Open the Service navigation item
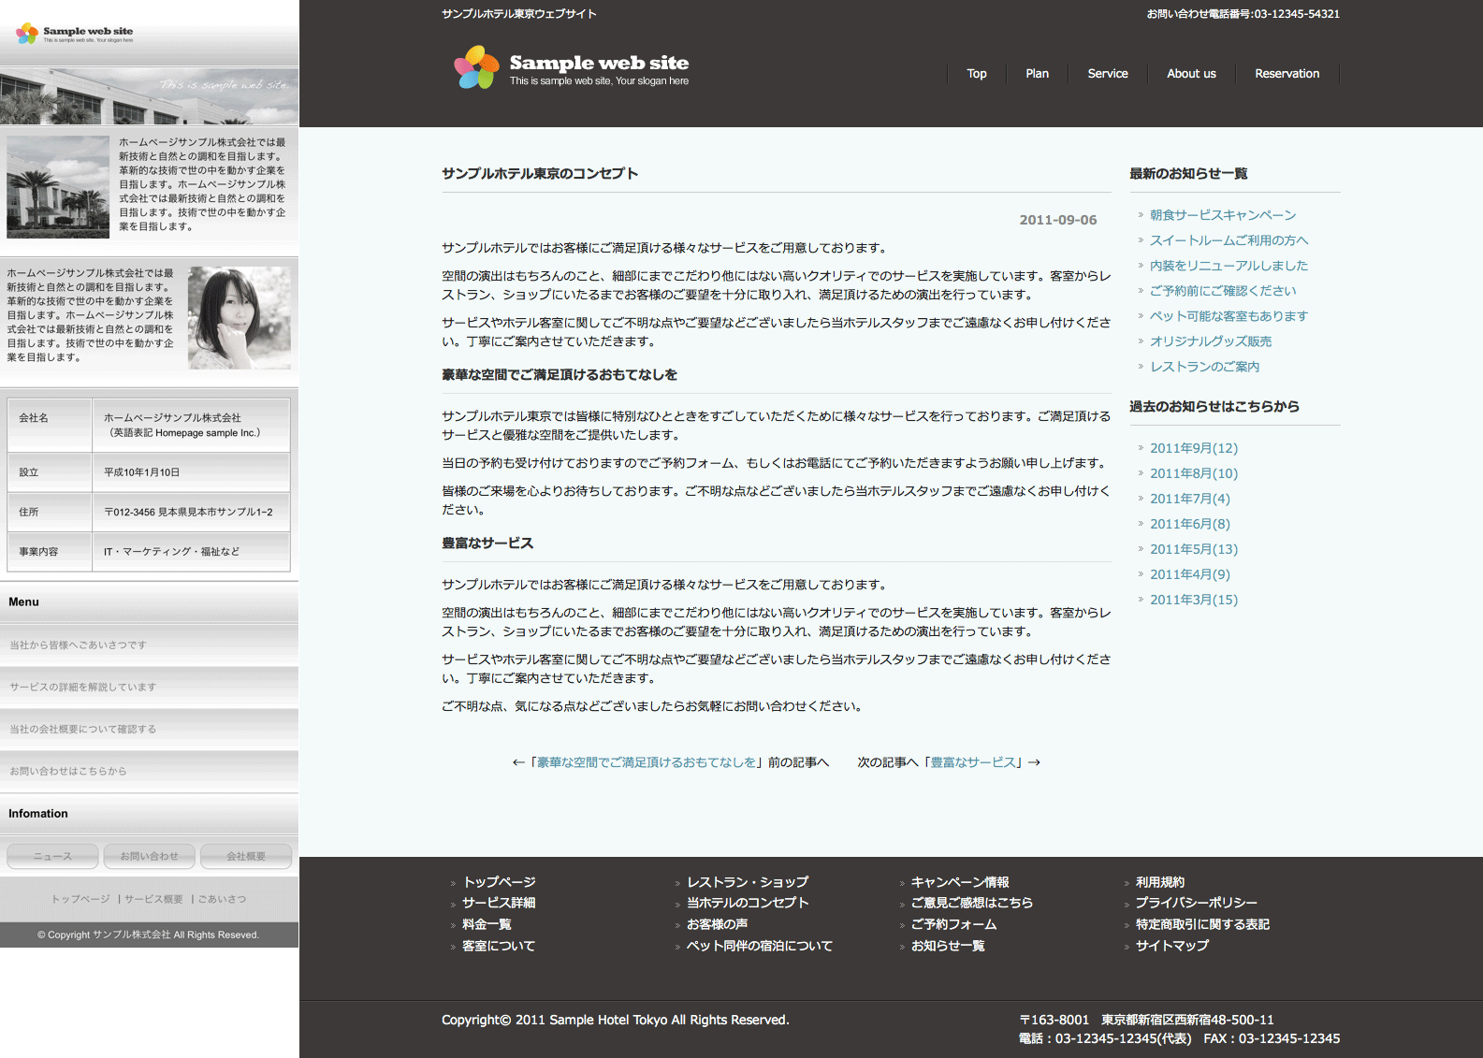This screenshot has height=1058, width=1483. point(1107,74)
